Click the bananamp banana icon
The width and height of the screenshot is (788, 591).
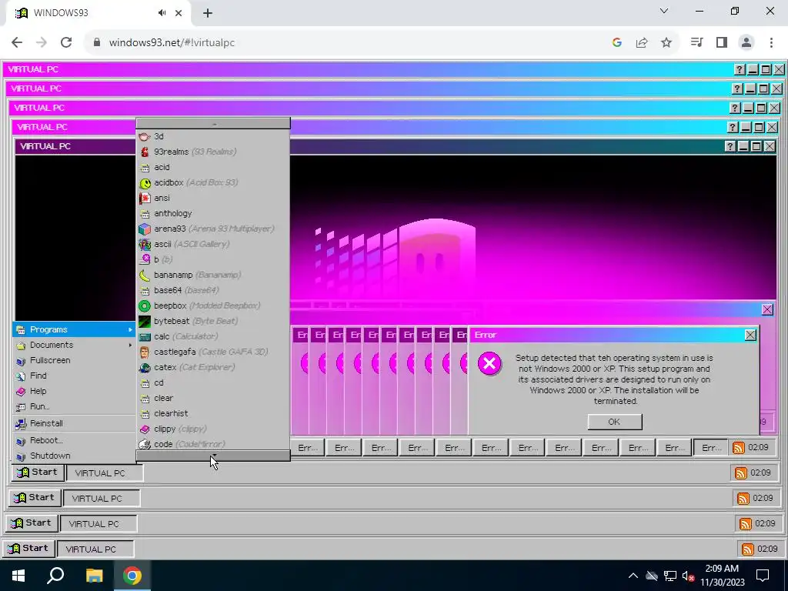145,275
